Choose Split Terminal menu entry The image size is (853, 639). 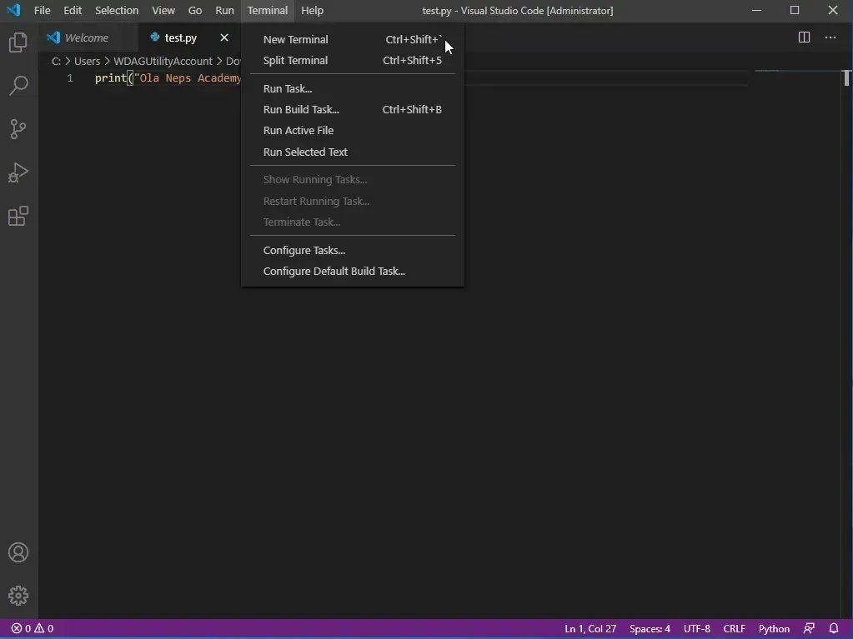353,60
